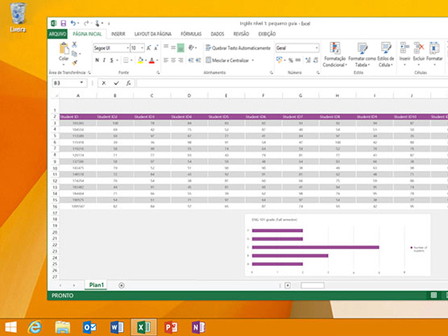
Task: Click the Formatar cells icon
Action: pyautogui.click(x=434, y=48)
